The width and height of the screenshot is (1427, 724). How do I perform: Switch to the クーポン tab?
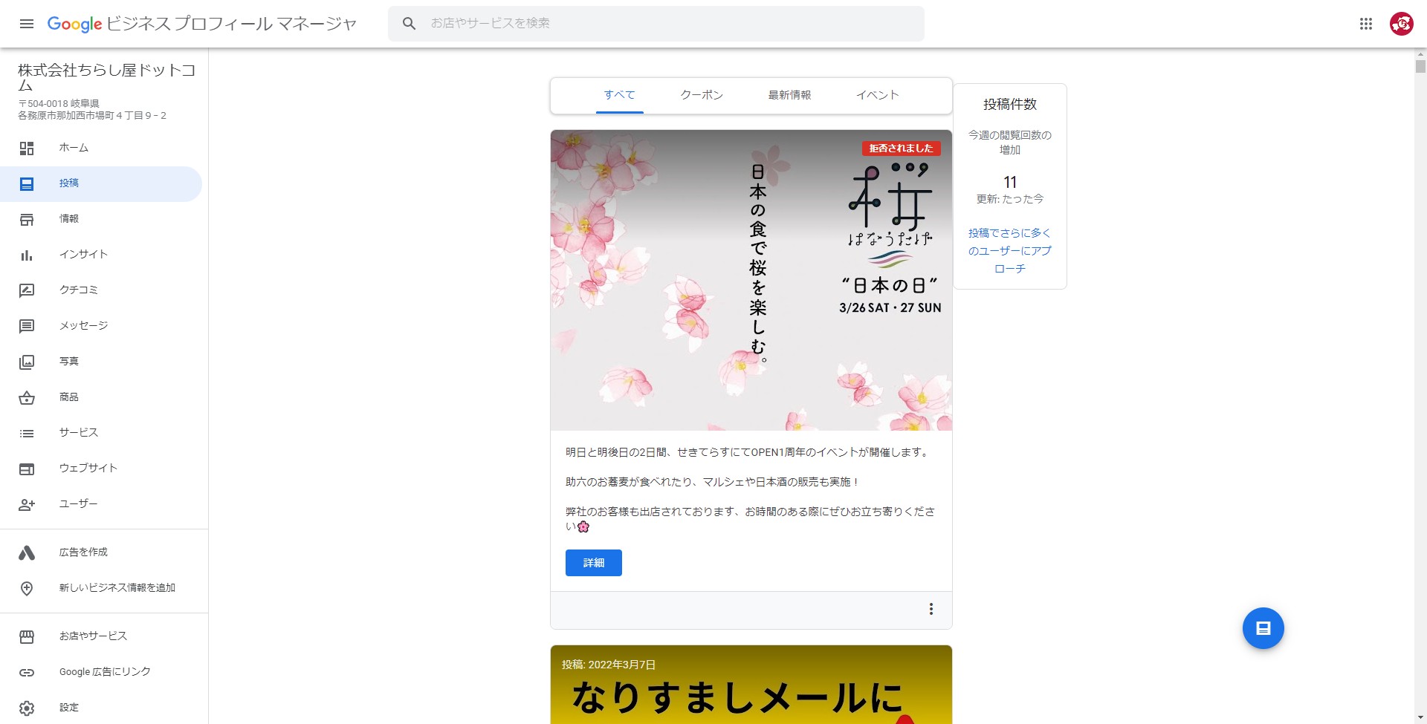[x=702, y=95]
